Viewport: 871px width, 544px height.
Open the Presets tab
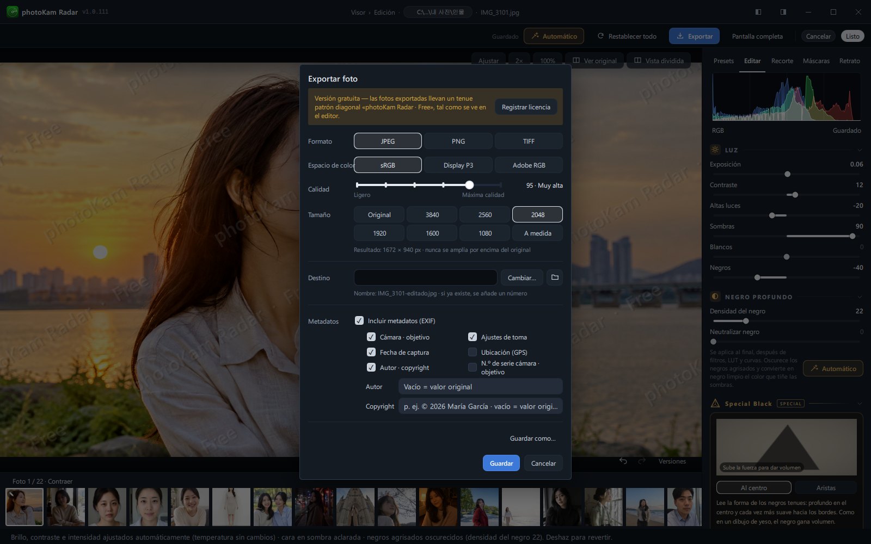tap(723, 61)
